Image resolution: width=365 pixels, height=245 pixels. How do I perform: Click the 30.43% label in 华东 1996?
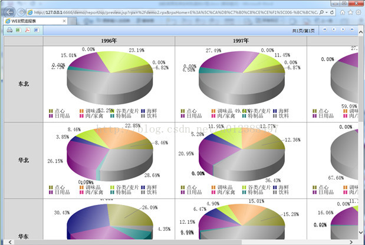point(62,213)
